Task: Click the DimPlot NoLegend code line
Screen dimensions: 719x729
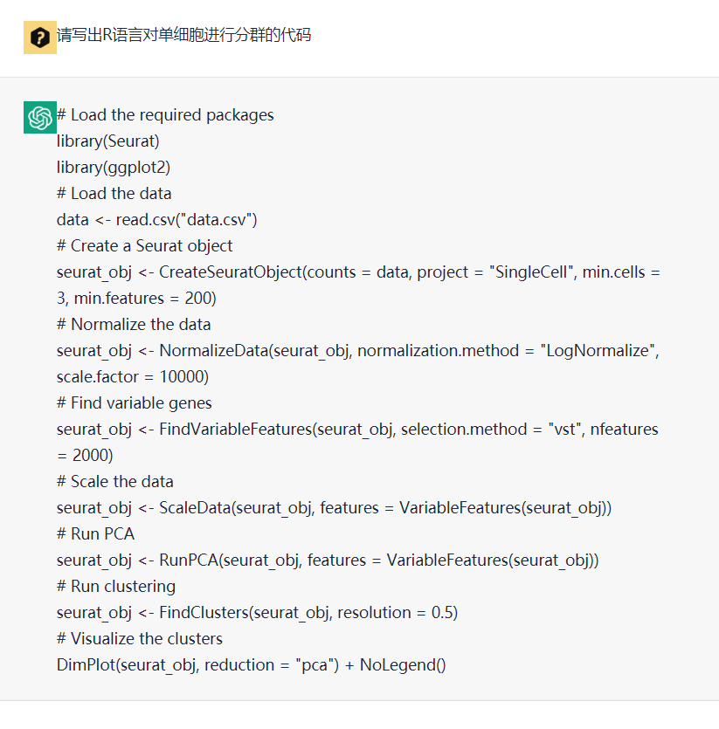Action: [252, 665]
